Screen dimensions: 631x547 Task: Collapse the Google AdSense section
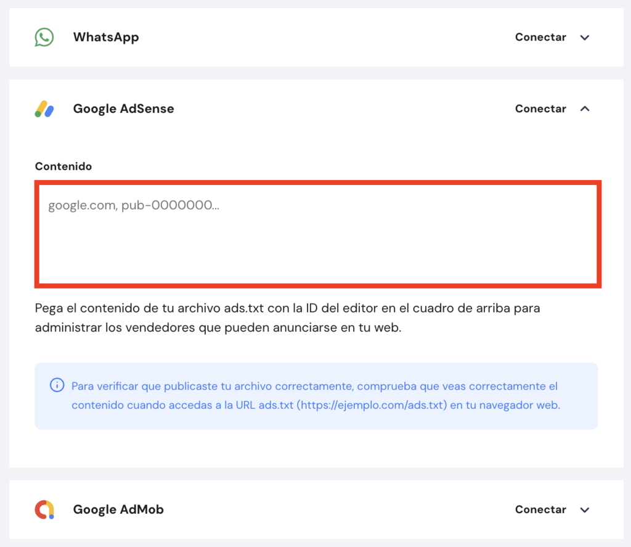tap(584, 108)
